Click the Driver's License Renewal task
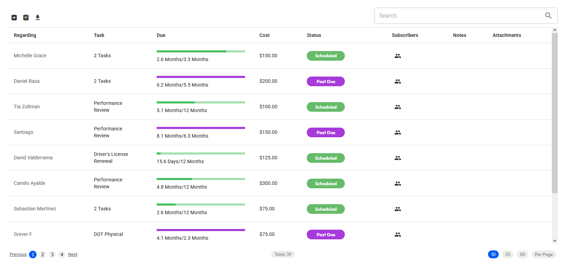This screenshot has width=566, height=269. tap(111, 158)
